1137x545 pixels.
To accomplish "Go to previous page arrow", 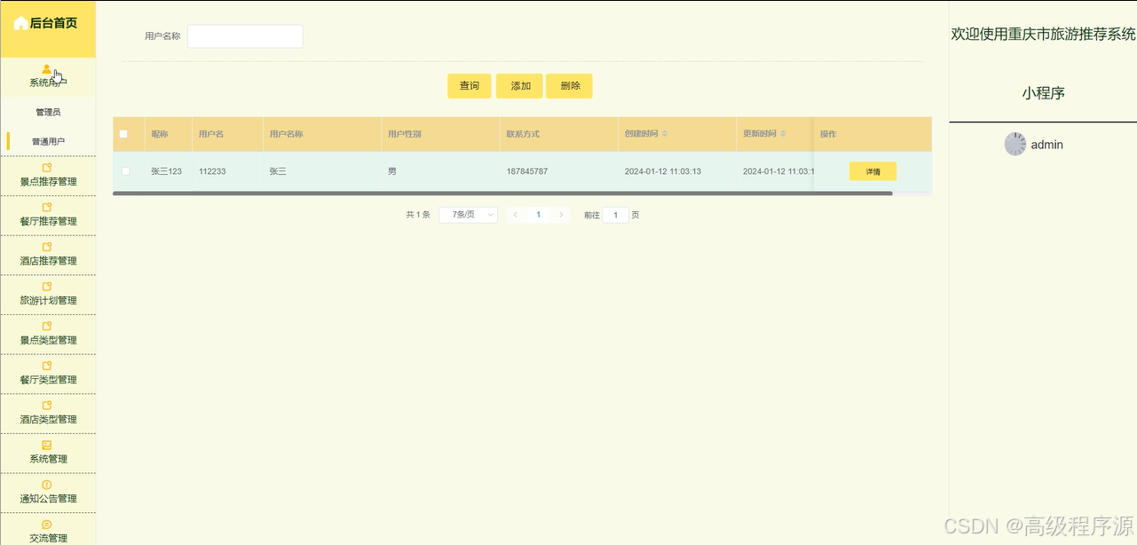I will (516, 215).
